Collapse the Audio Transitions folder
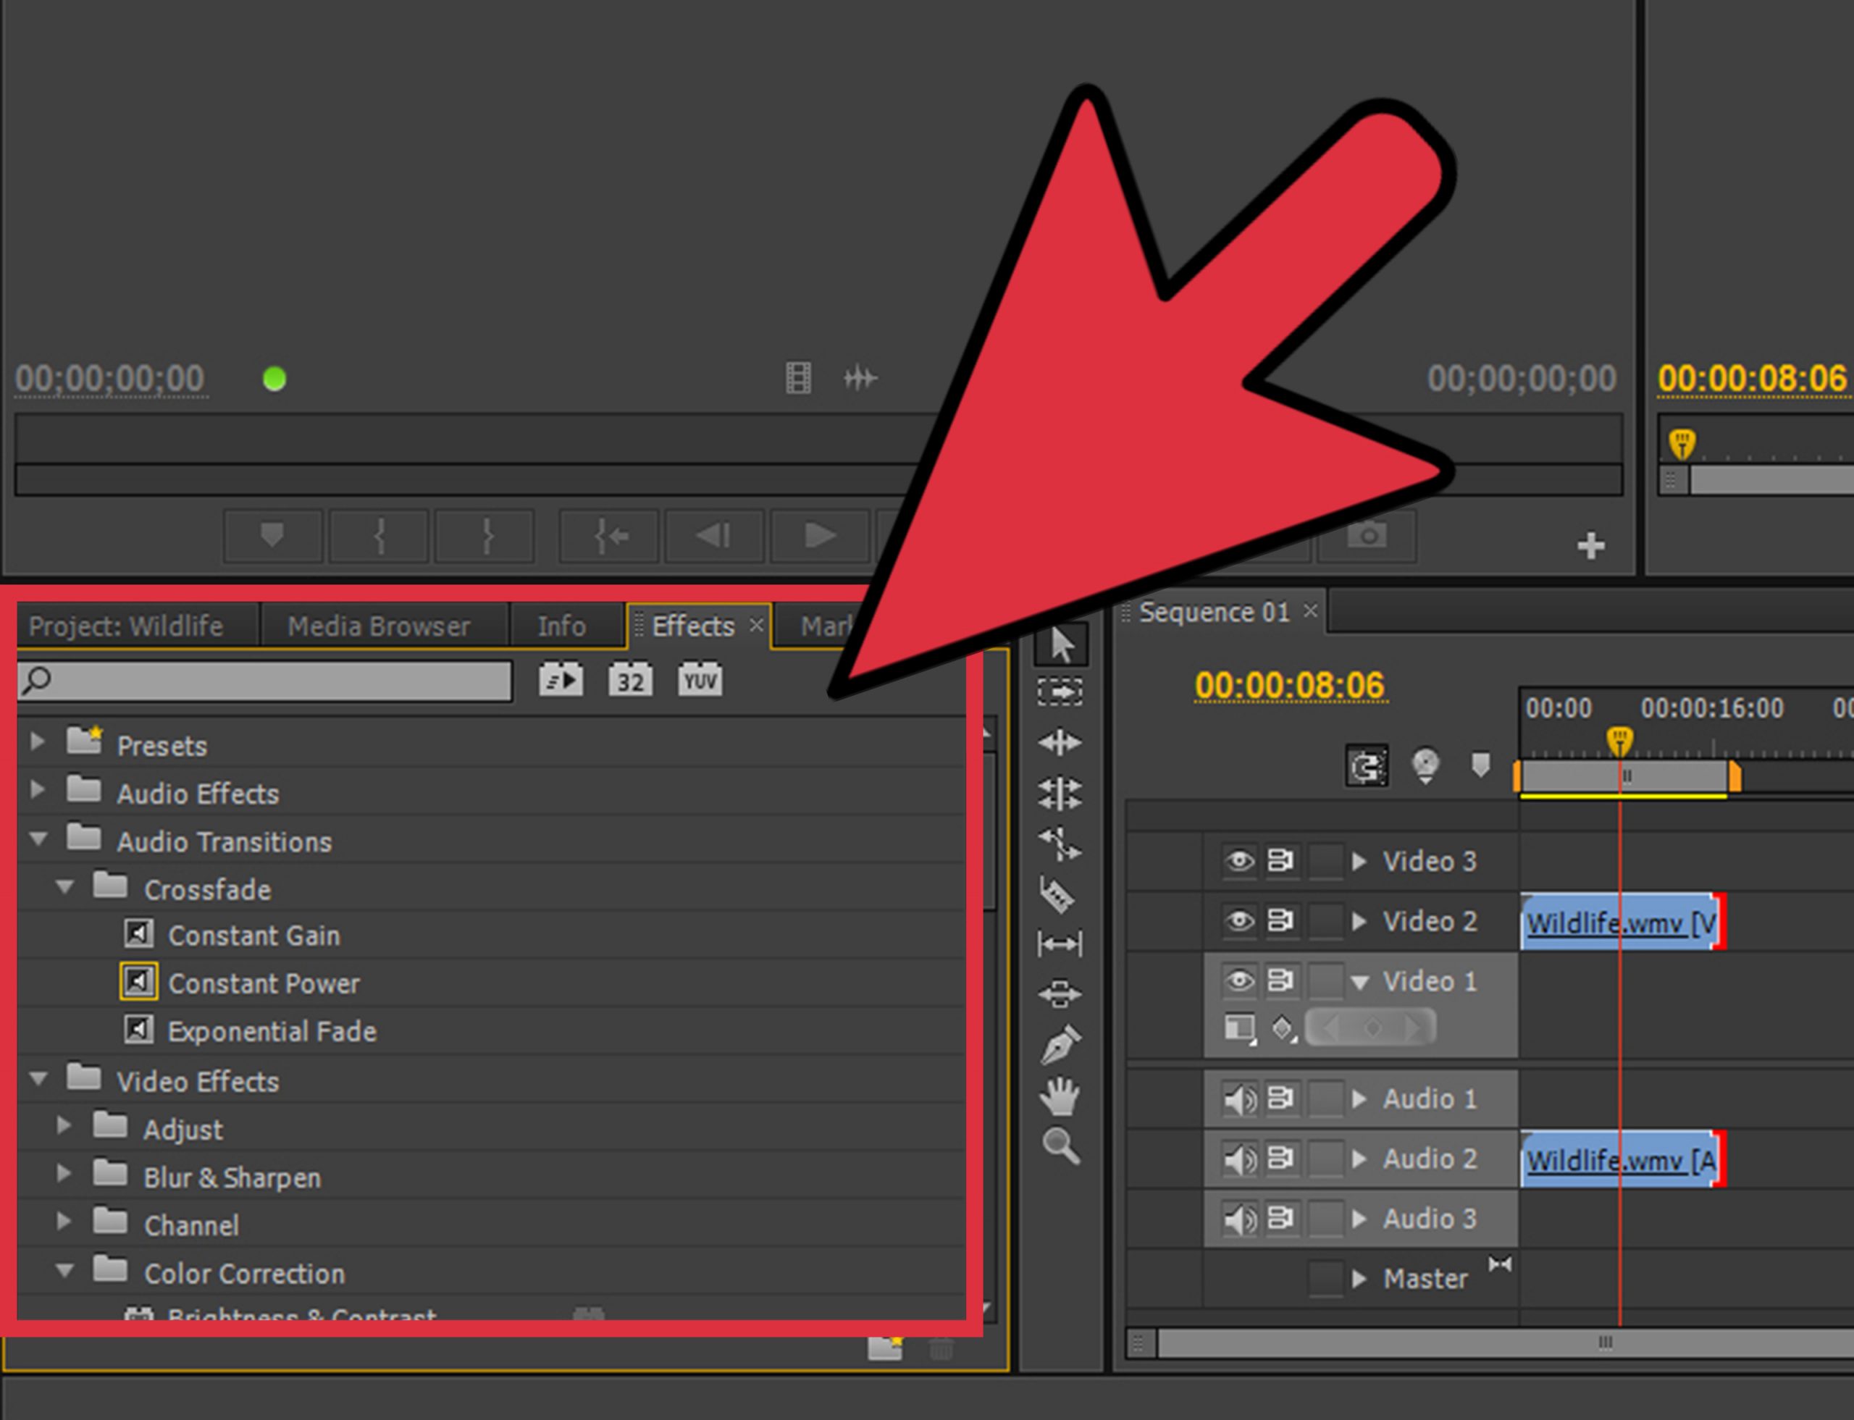The width and height of the screenshot is (1854, 1420). [x=37, y=839]
